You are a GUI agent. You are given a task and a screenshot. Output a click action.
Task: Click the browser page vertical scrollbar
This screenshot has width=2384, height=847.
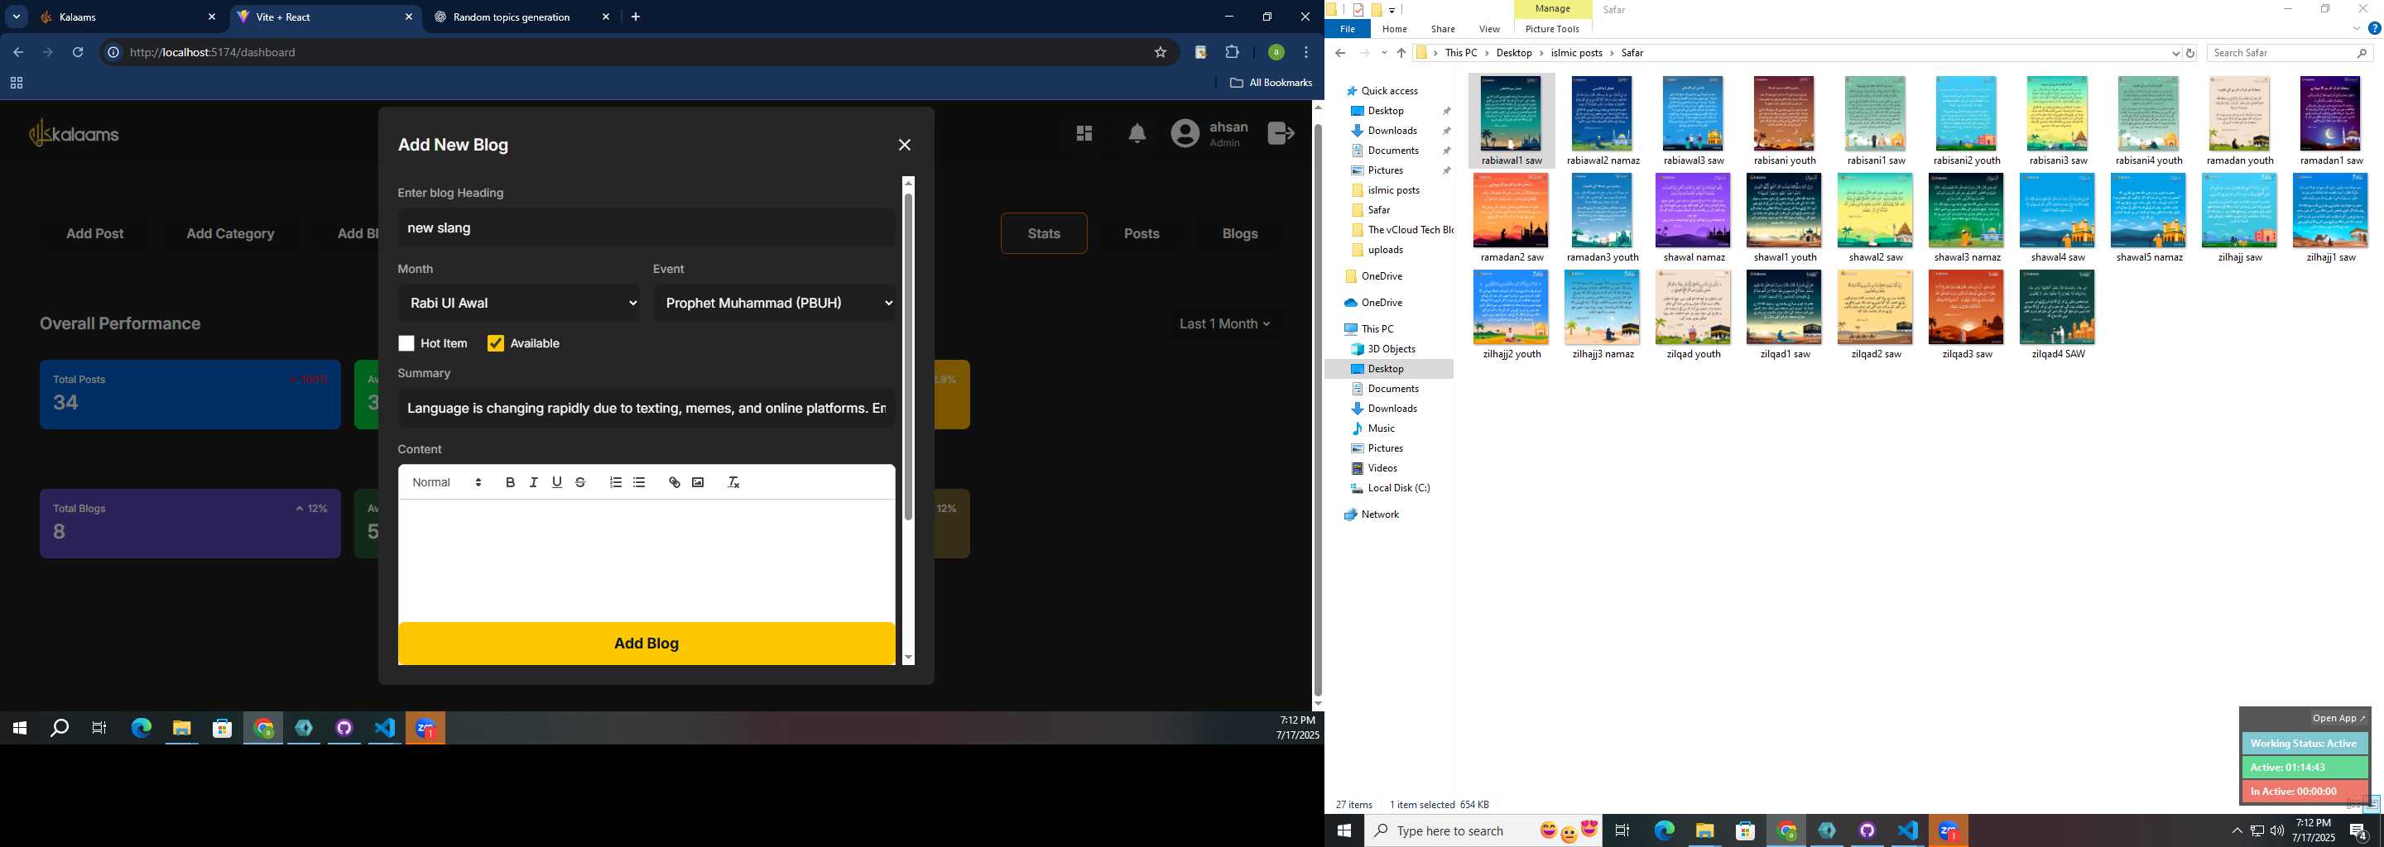(1318, 409)
